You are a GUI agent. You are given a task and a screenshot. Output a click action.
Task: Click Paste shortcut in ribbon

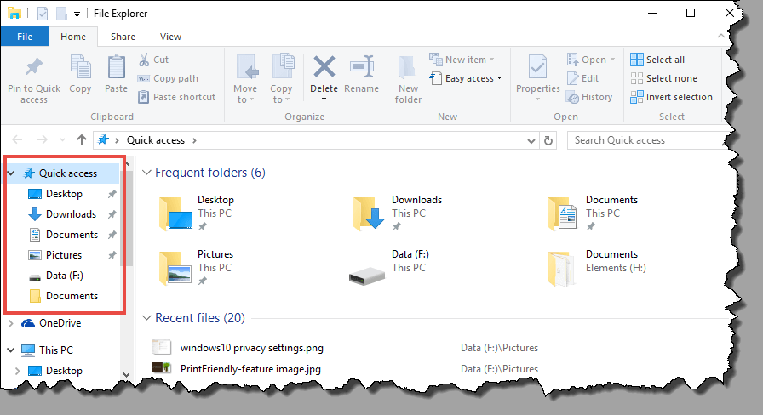[176, 97]
